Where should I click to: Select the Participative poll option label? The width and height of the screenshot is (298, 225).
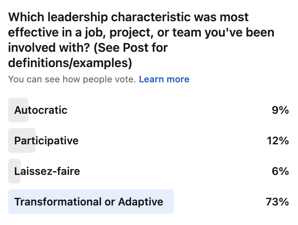pyautogui.click(x=46, y=141)
